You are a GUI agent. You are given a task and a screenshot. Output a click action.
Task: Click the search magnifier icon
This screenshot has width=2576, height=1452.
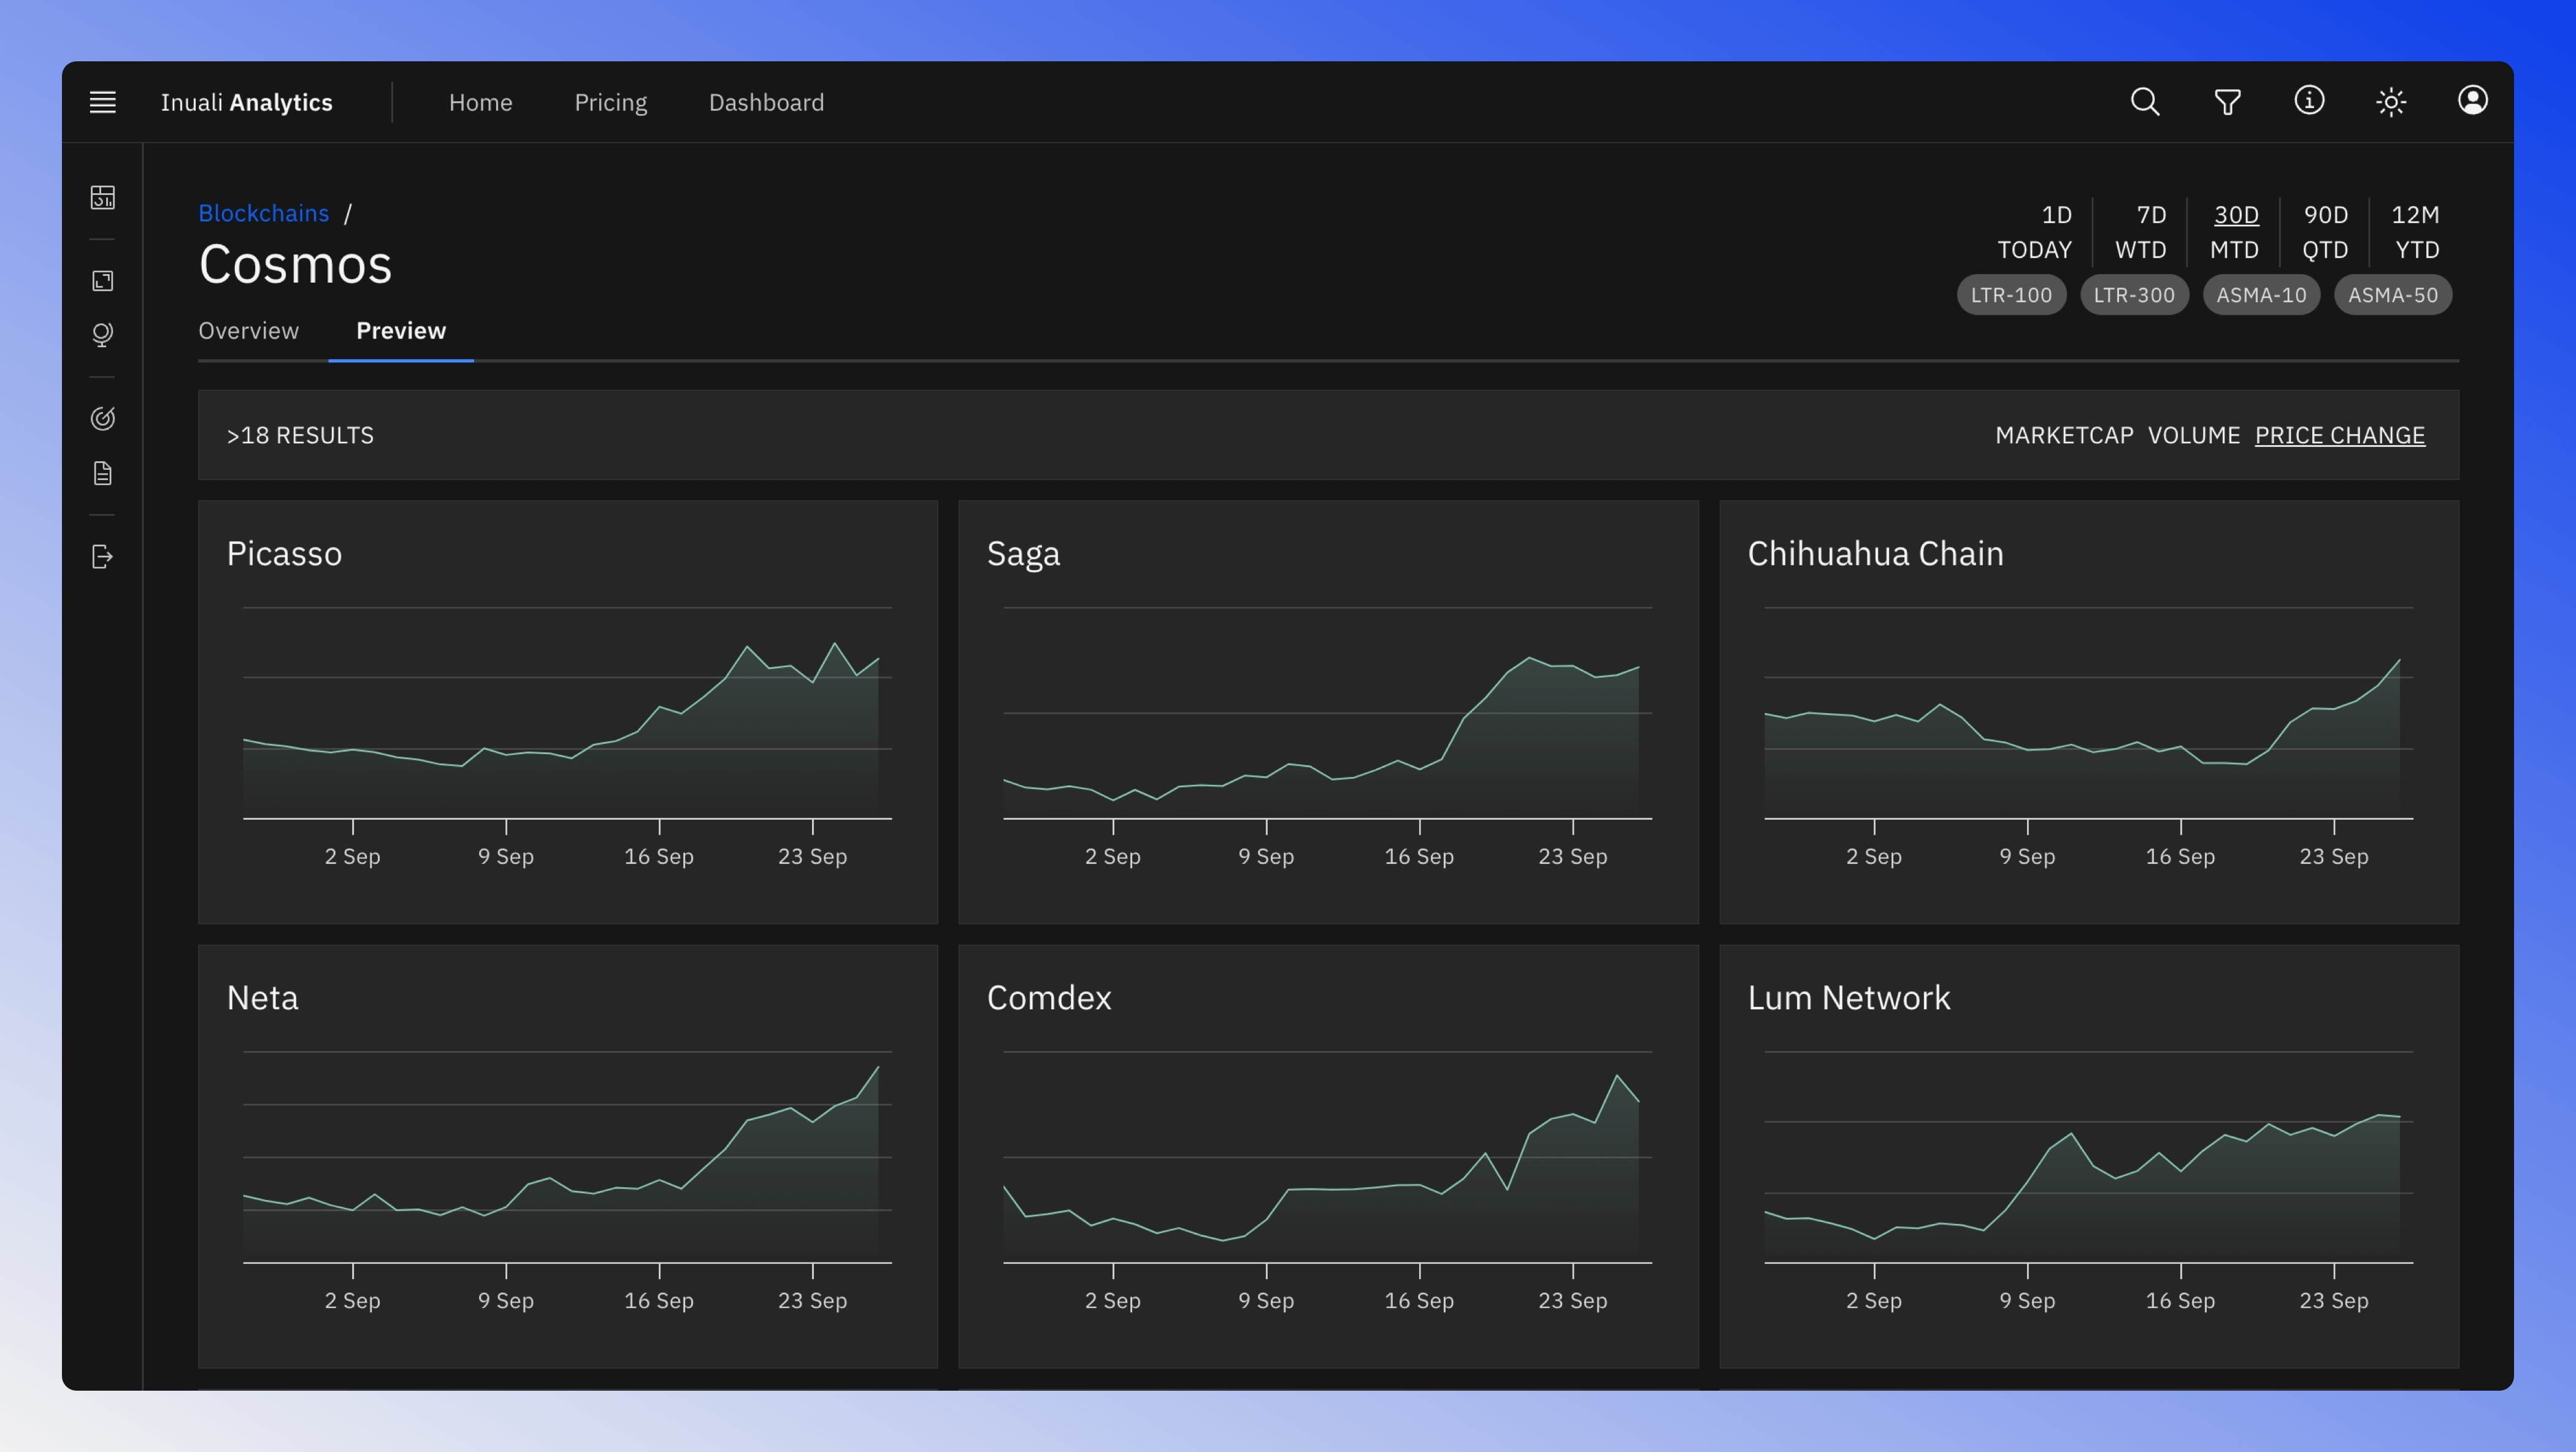coord(2145,102)
